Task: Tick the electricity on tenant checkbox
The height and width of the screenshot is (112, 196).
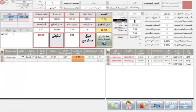Action: [140, 40]
